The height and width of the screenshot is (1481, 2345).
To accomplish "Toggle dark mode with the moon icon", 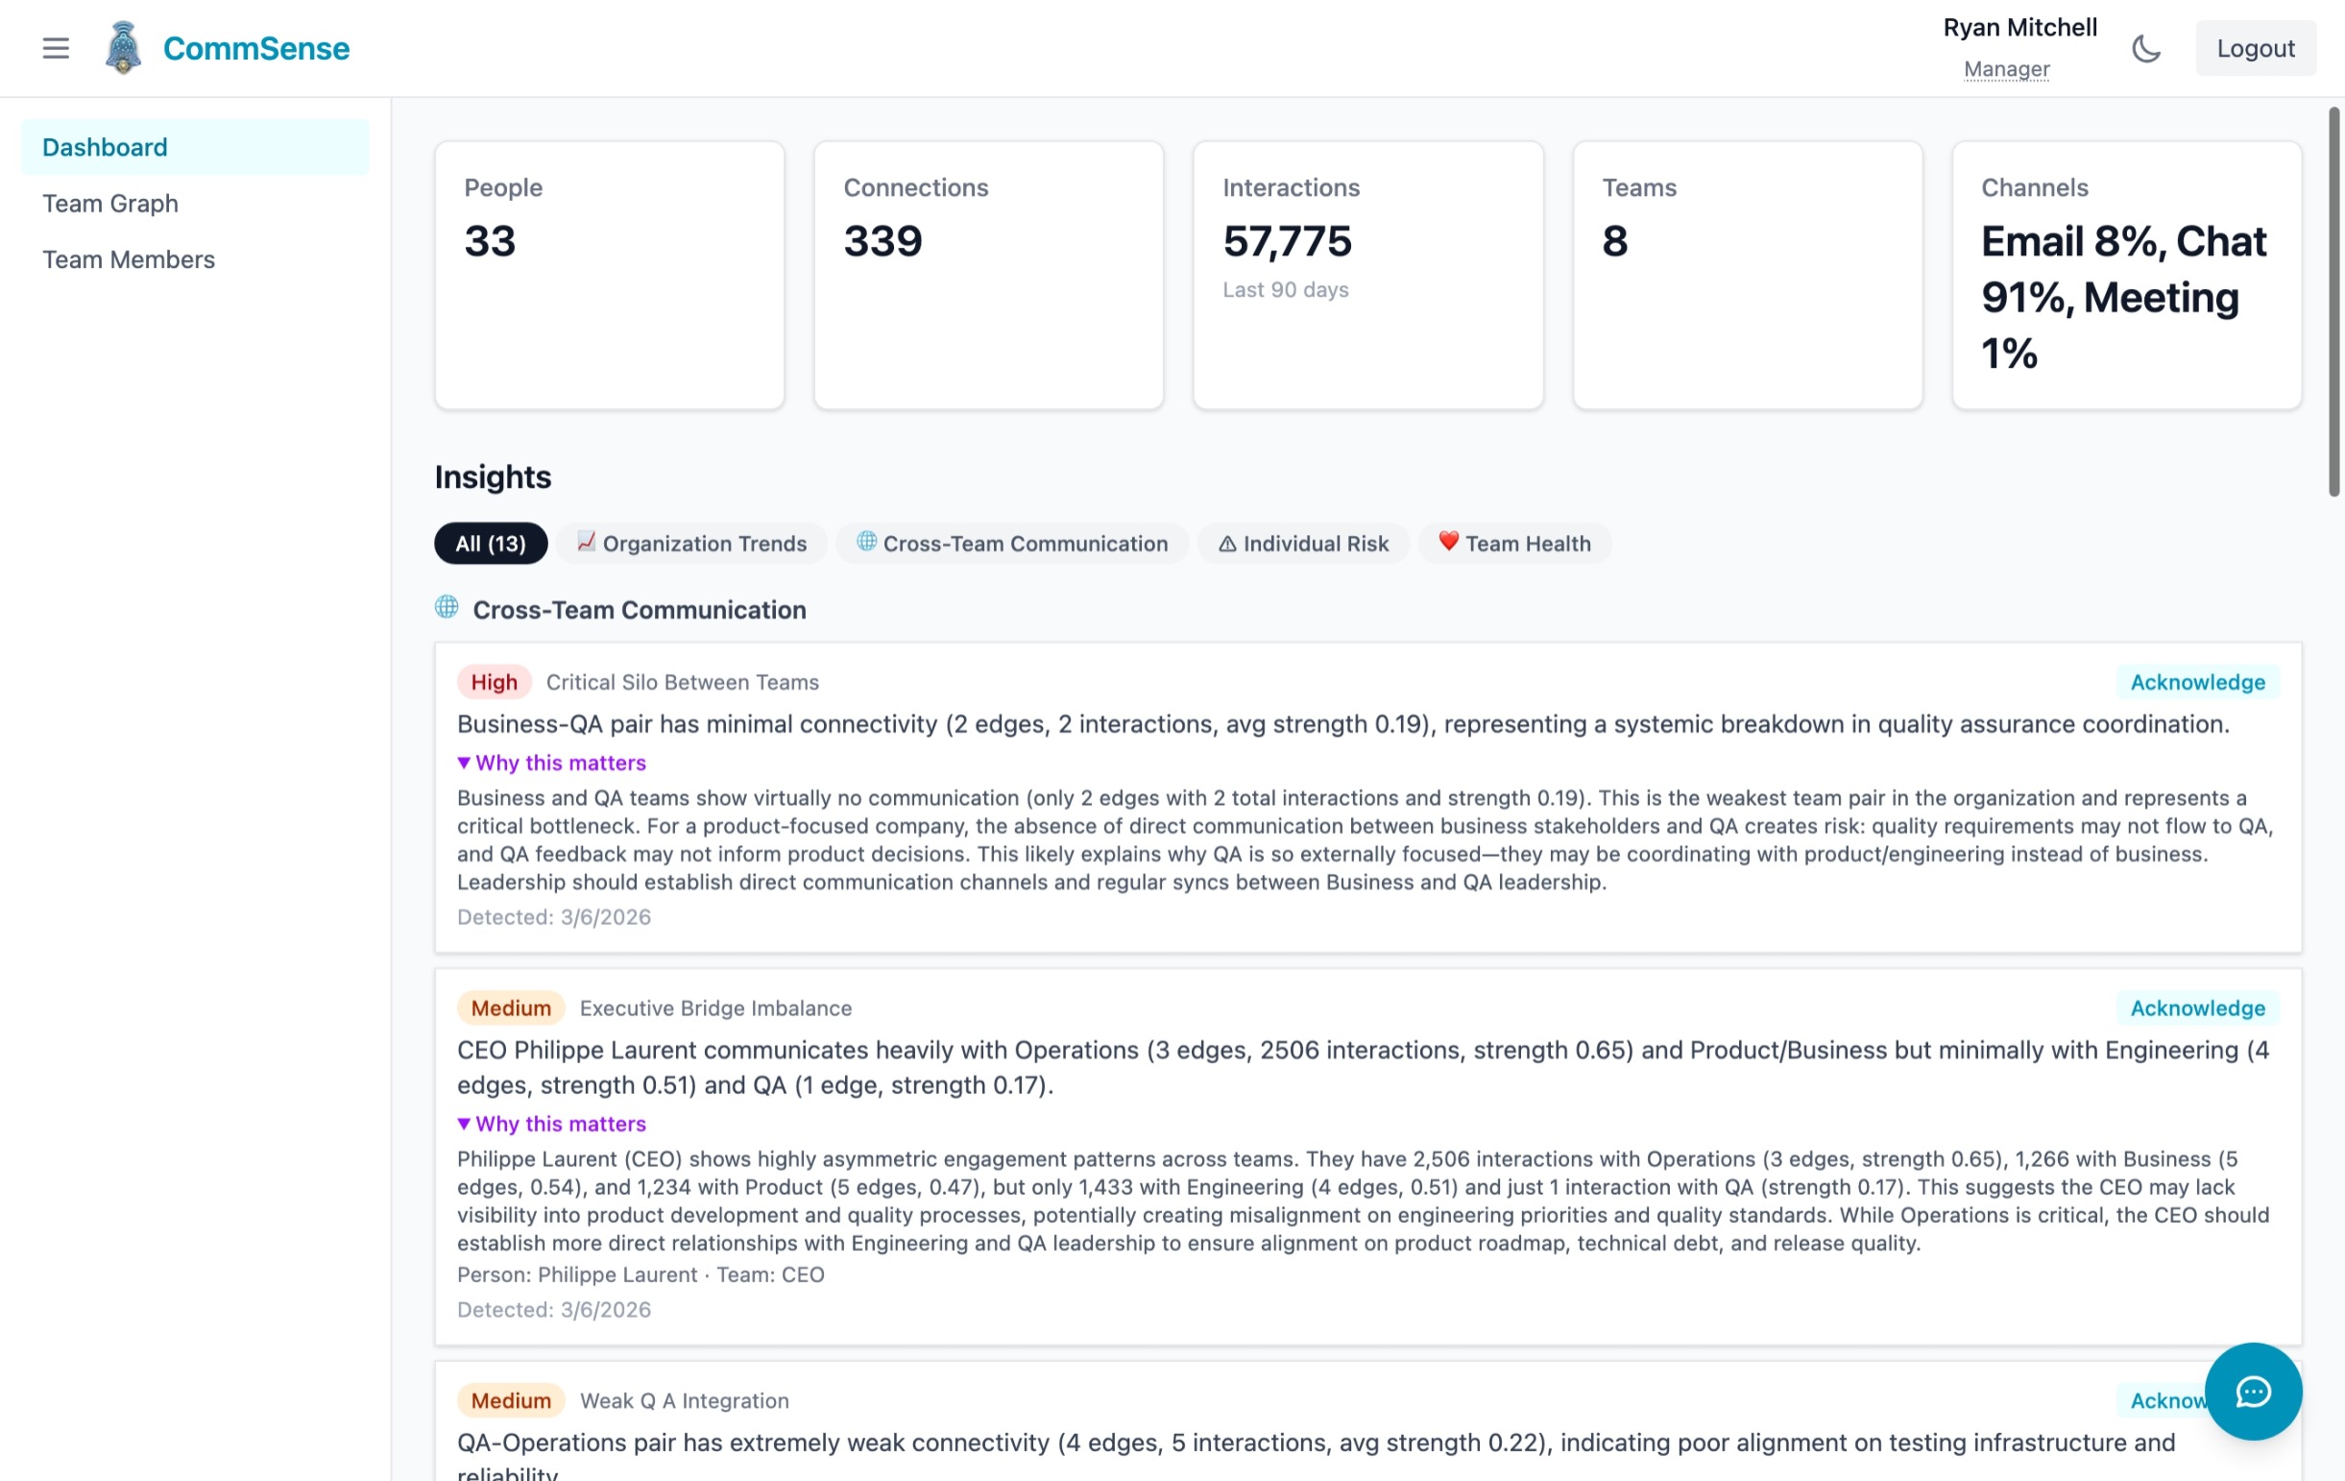I will click(2145, 48).
